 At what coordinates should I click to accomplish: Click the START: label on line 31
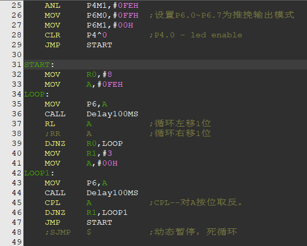39,65
